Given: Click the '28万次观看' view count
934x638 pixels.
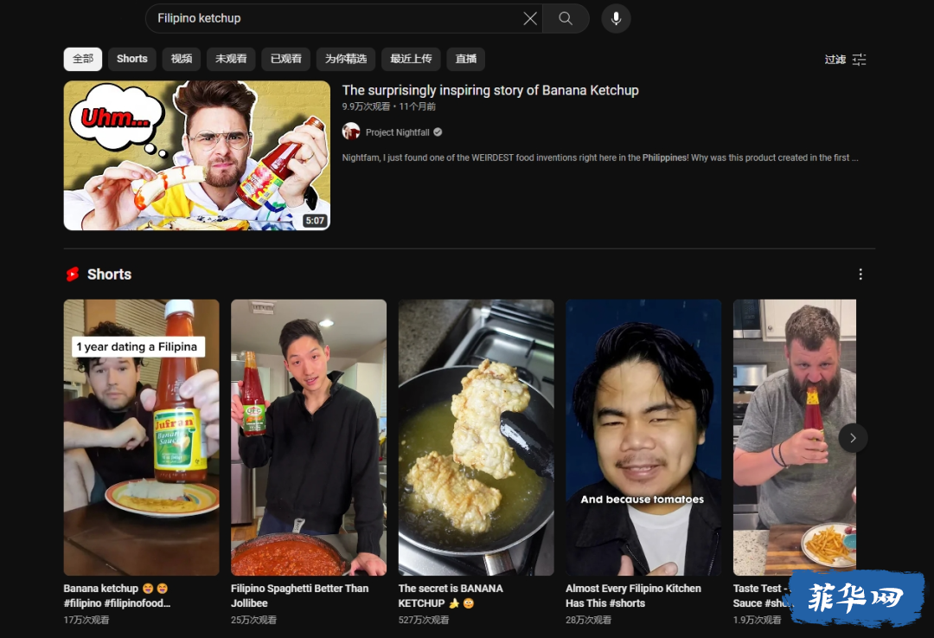Looking at the screenshot, I should pos(589,620).
